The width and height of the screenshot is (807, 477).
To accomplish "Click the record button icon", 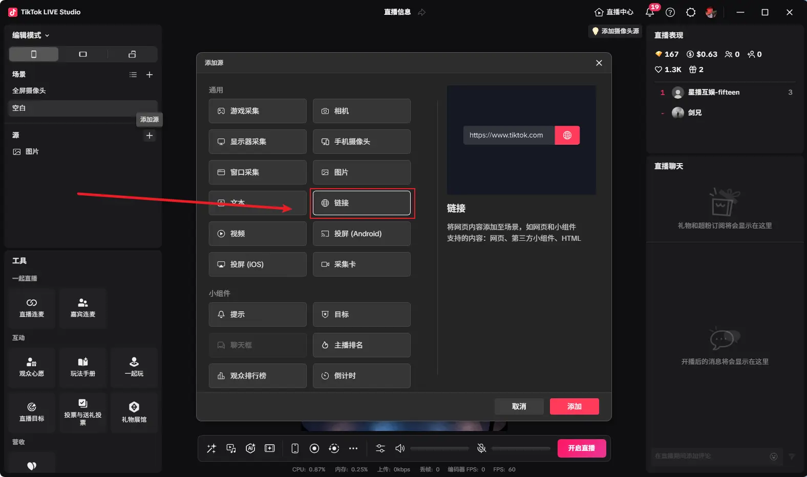I will coord(314,448).
